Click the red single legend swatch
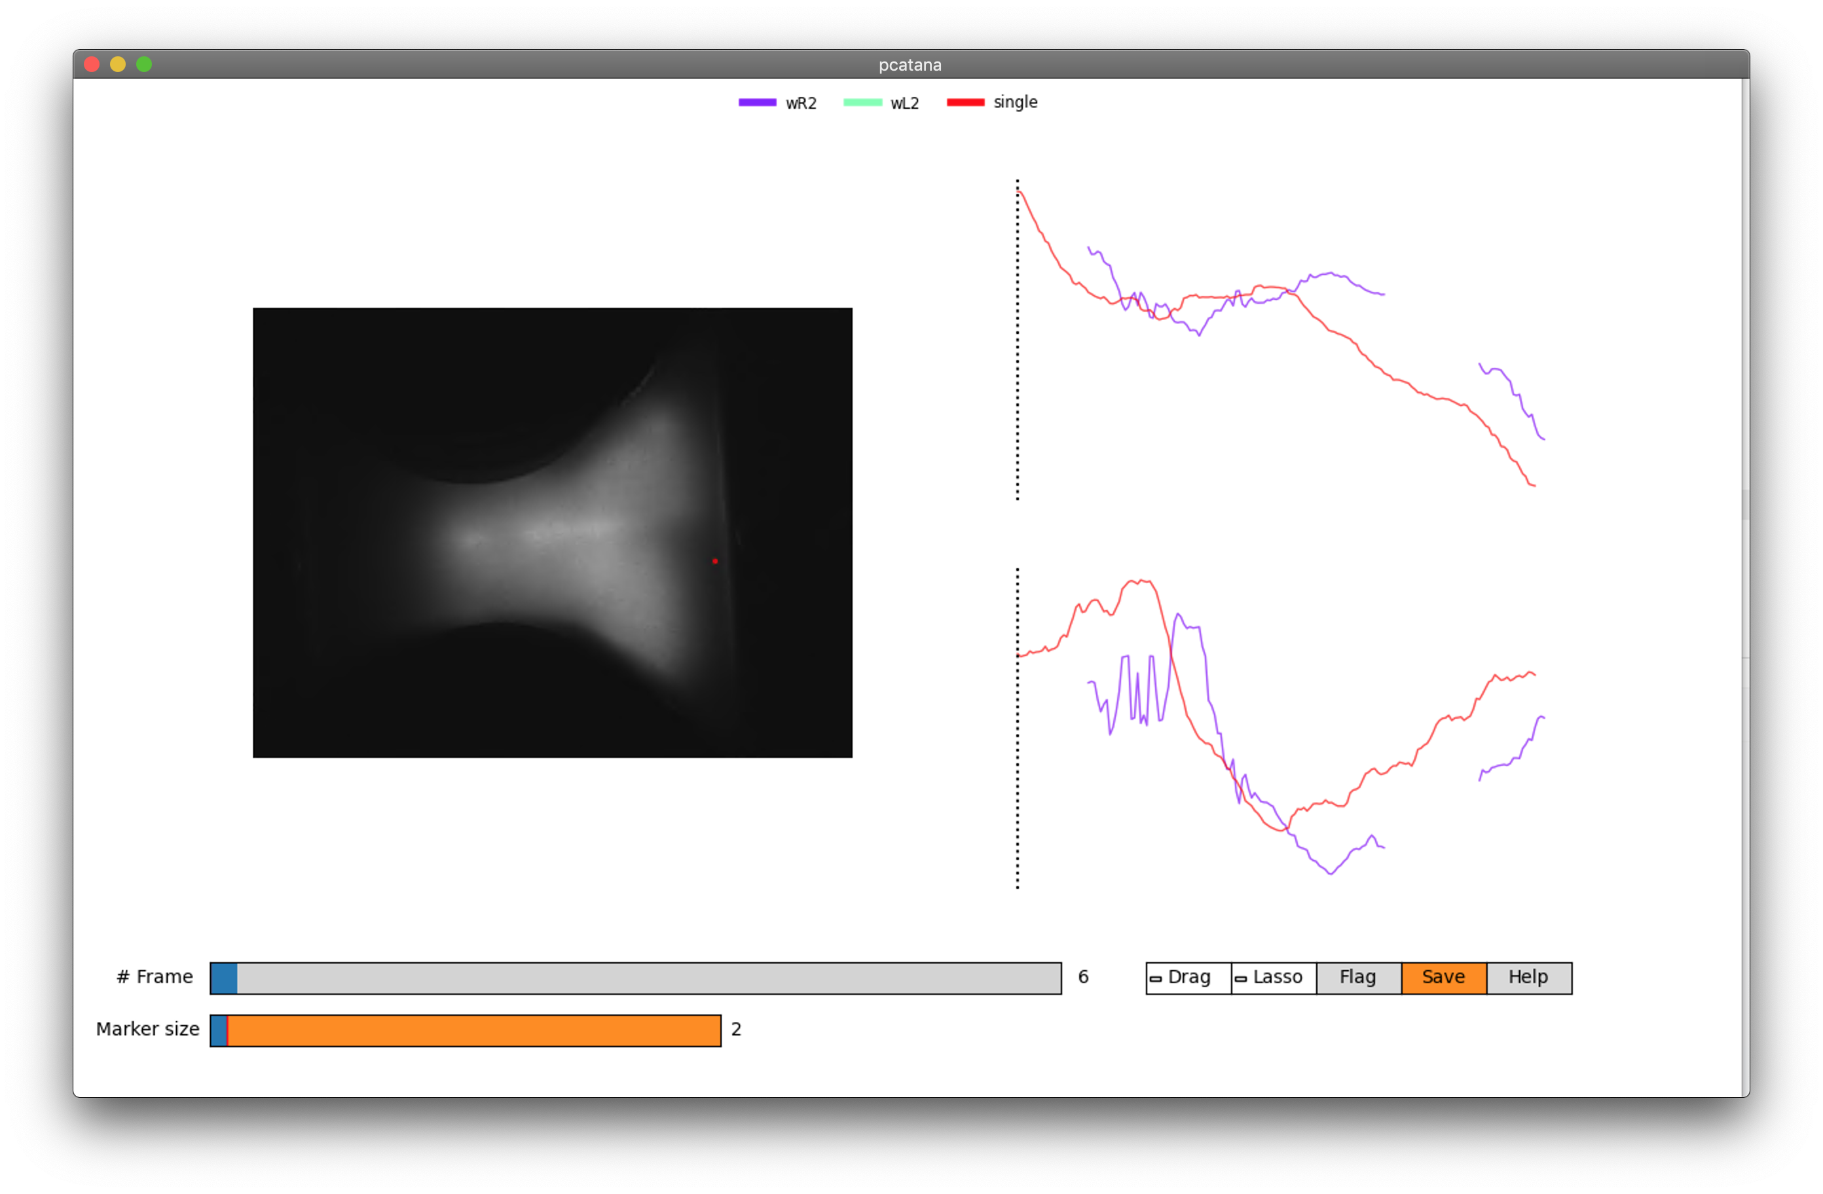 coord(965,103)
